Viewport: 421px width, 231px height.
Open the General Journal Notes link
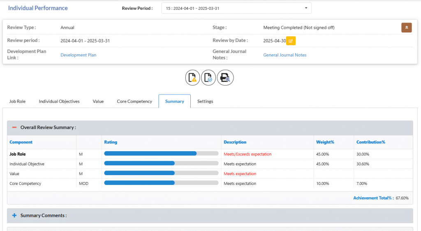(285, 55)
